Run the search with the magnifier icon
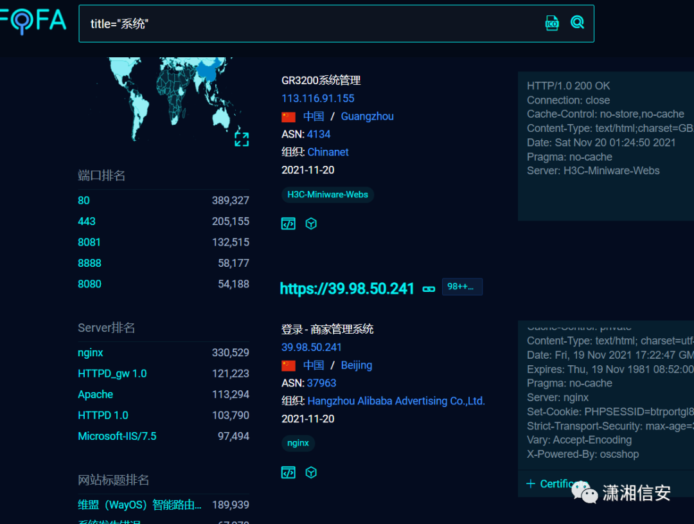This screenshot has height=524, width=694. tap(577, 22)
